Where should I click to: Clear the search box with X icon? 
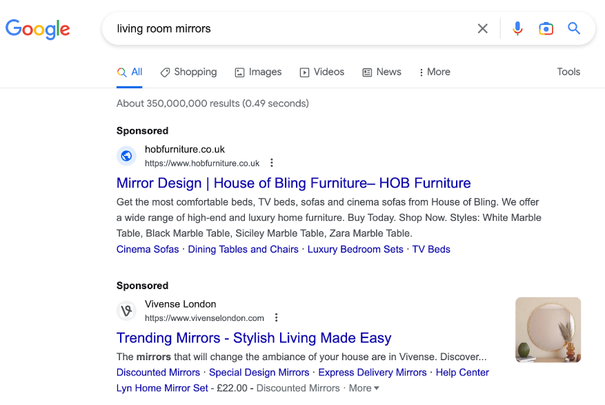(x=482, y=28)
